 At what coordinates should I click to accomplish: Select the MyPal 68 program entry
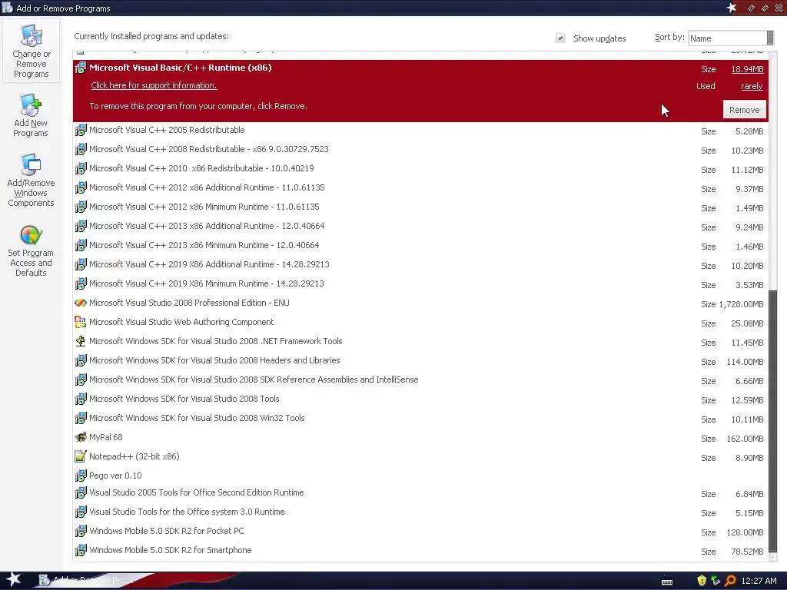tap(420, 437)
